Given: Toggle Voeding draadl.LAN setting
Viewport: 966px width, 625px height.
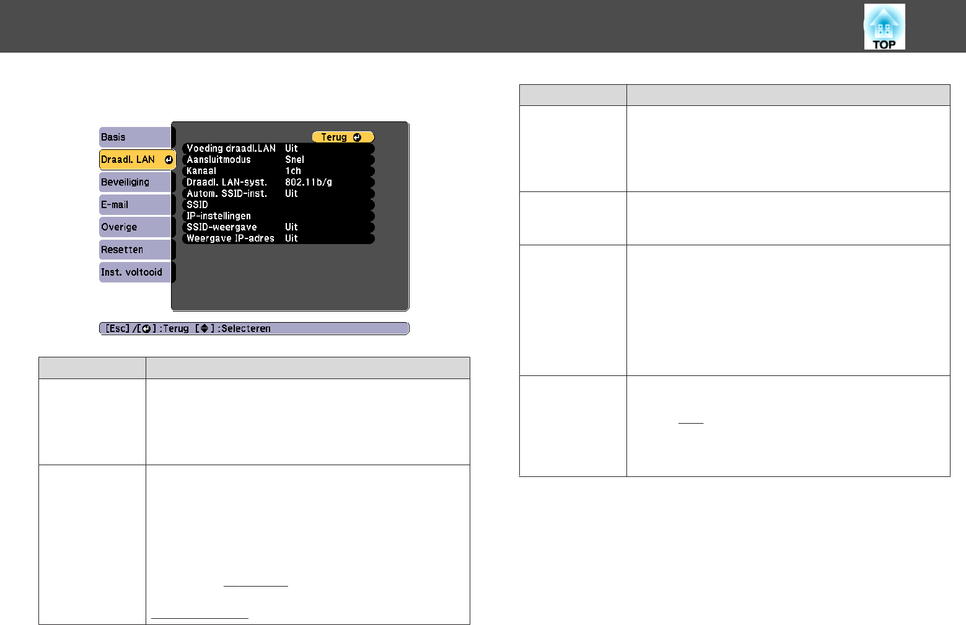Looking at the screenshot, I should pos(278,149).
